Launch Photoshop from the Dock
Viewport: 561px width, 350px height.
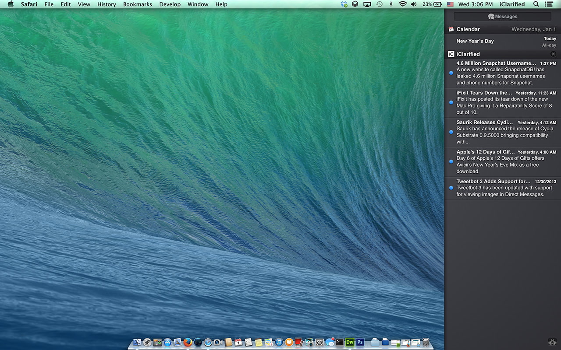tap(360, 342)
